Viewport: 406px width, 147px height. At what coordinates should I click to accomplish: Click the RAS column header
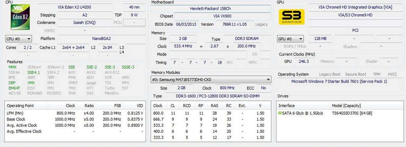[x=215, y=106]
